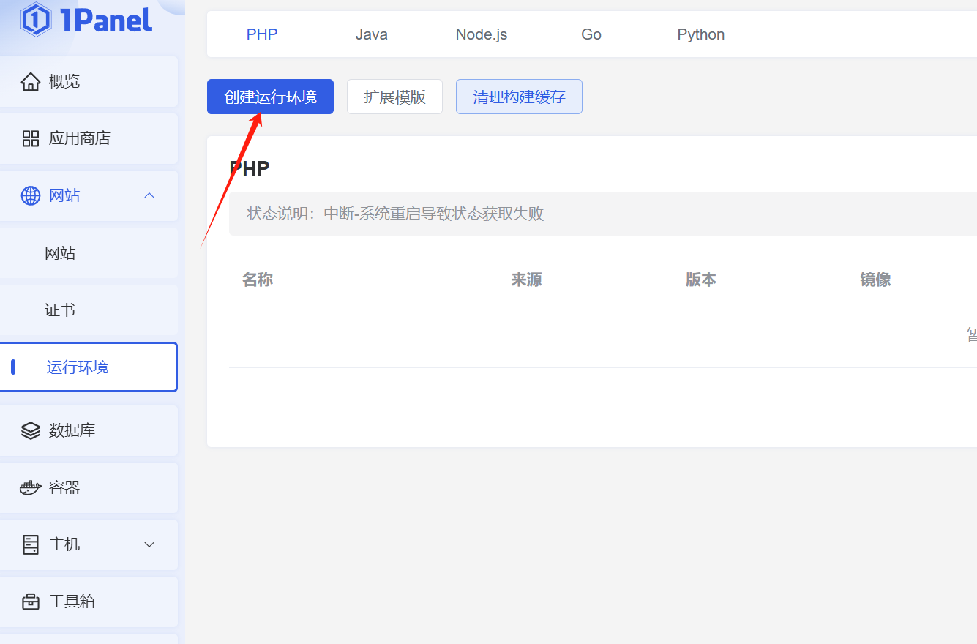This screenshot has height=644, width=977.
Task: Select 运行环境 in the sidebar
Action: (x=89, y=367)
